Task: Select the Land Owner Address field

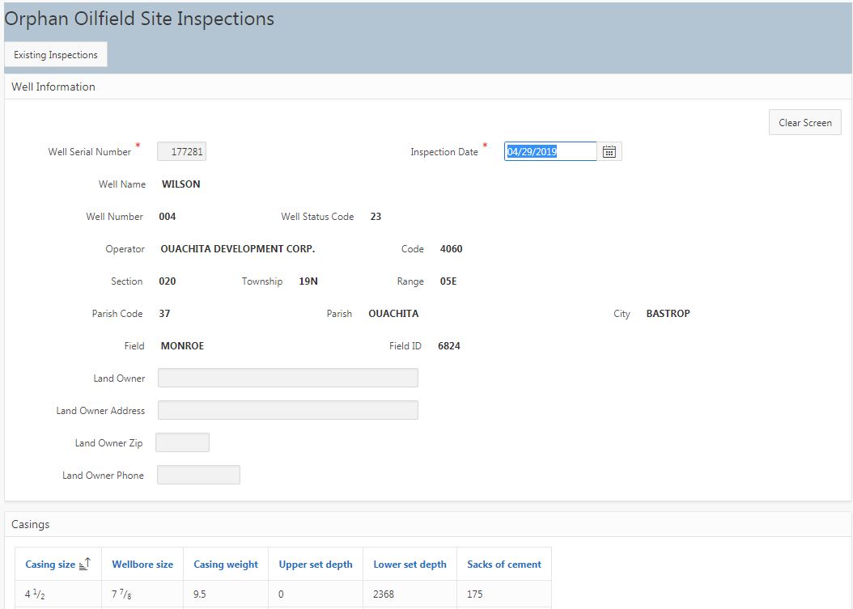Action: click(287, 410)
